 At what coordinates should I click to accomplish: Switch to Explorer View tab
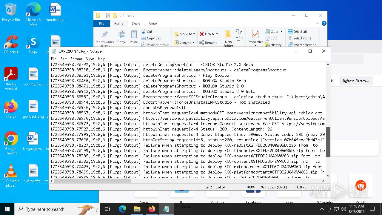coord(153,24)
